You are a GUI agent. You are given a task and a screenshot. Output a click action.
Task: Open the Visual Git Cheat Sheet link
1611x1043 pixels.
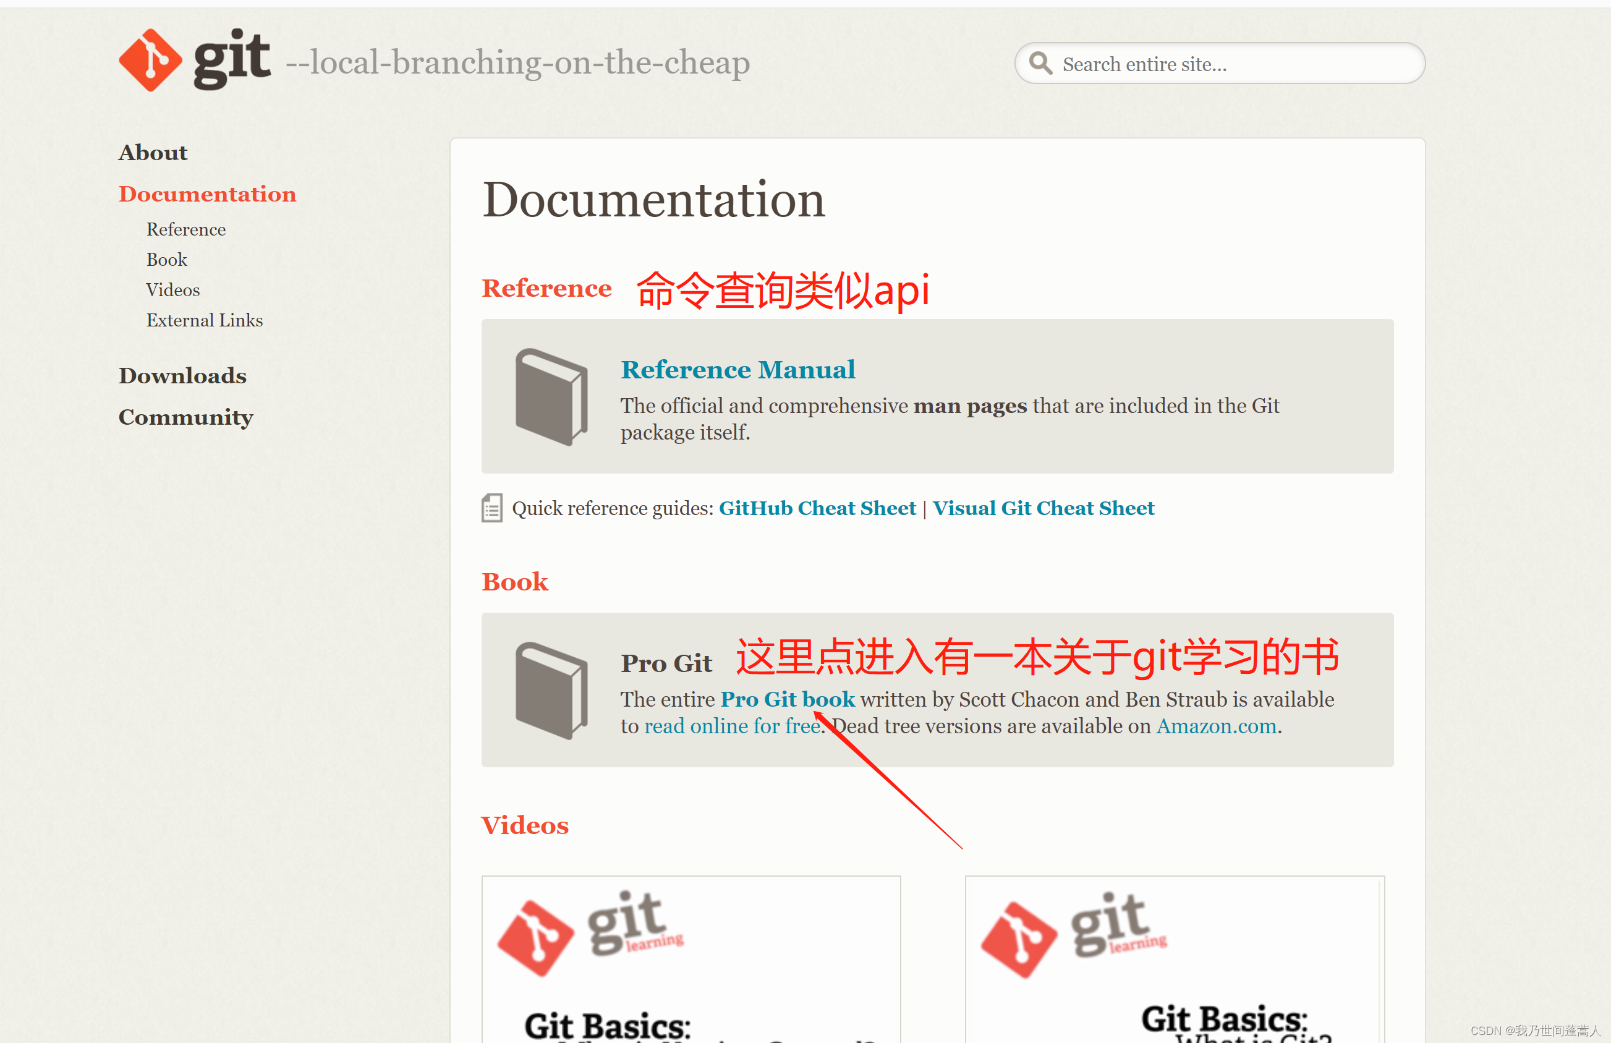(1043, 508)
